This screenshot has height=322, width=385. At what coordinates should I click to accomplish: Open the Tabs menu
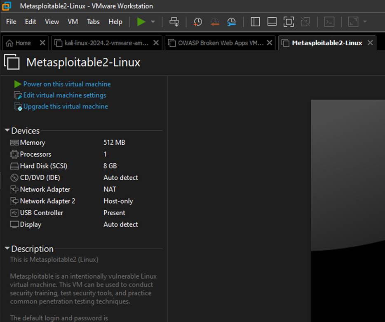93,21
